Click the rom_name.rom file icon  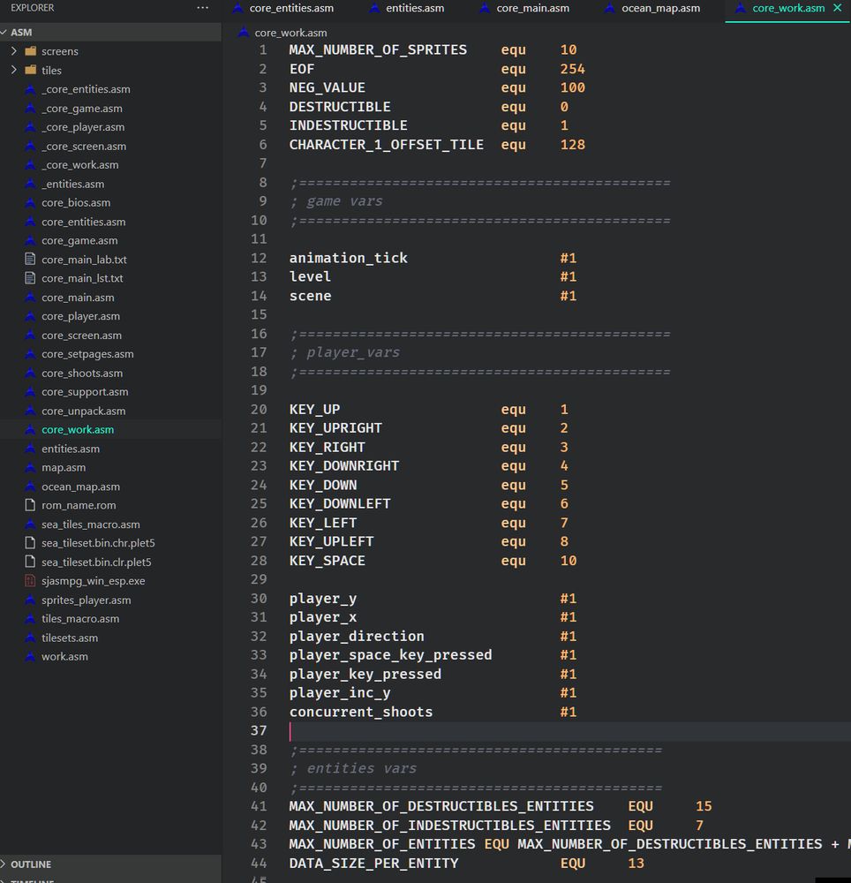click(31, 505)
